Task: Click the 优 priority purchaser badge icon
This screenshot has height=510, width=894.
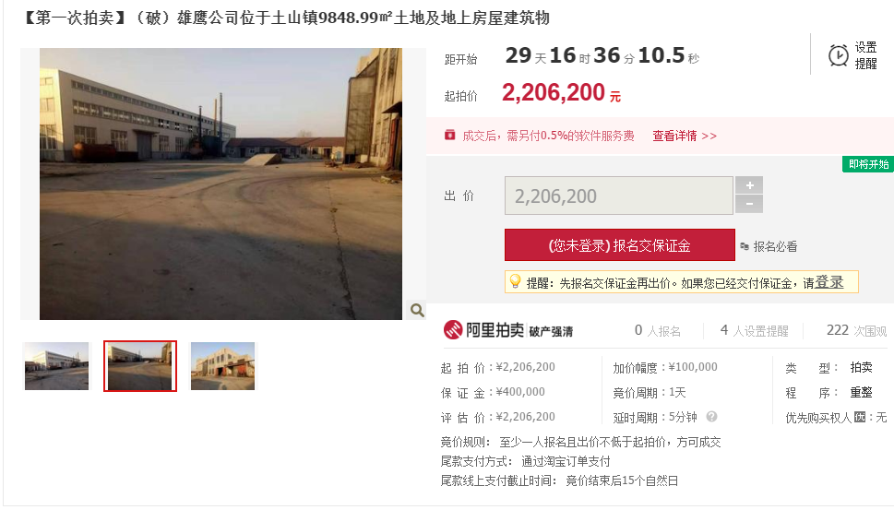Action: pos(860,417)
